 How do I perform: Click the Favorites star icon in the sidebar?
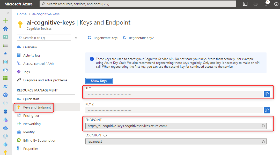tap(5, 53)
